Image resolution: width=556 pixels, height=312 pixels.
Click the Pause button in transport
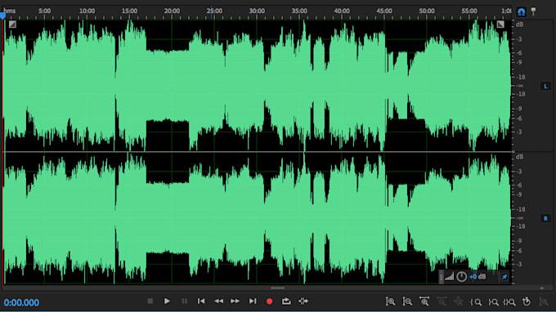click(185, 301)
